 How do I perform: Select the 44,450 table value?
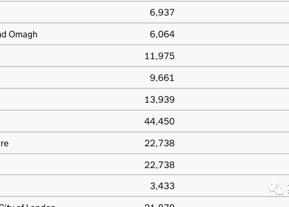coord(160,121)
